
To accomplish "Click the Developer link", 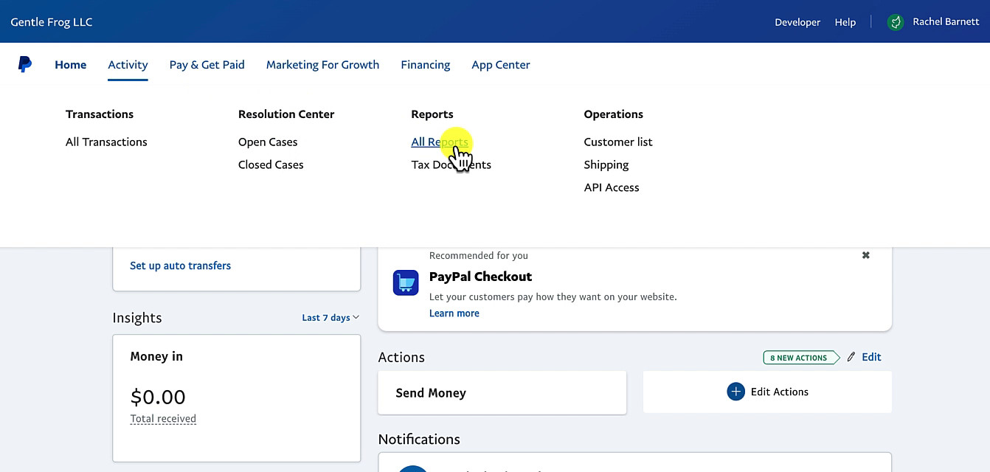I will click(x=797, y=22).
